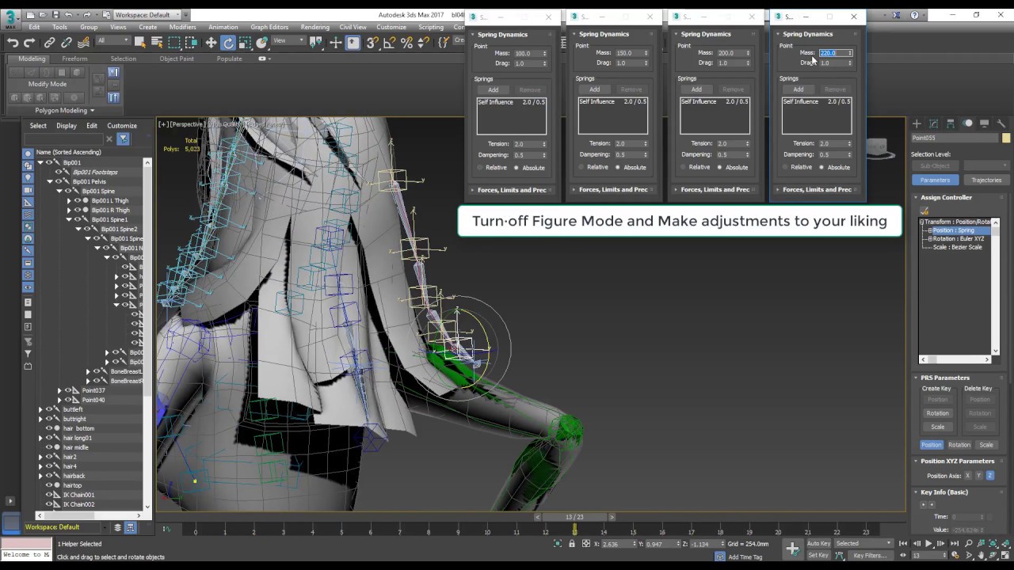Click Trajectories button in Motion panel
This screenshot has width=1014, height=570.
pyautogui.click(x=986, y=180)
